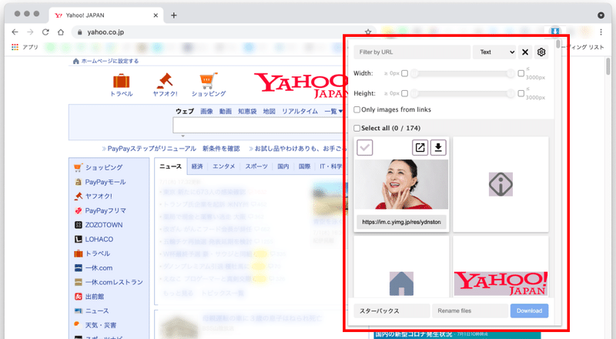Screen dimensions: 616x339
Task: Enable the minimum width checkbox
Action: click(405, 73)
